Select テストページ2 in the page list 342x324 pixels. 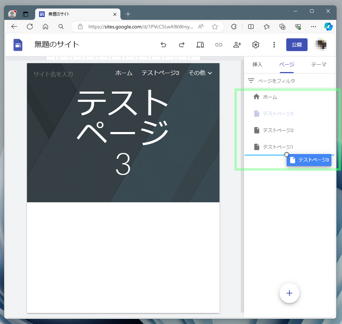(x=289, y=130)
